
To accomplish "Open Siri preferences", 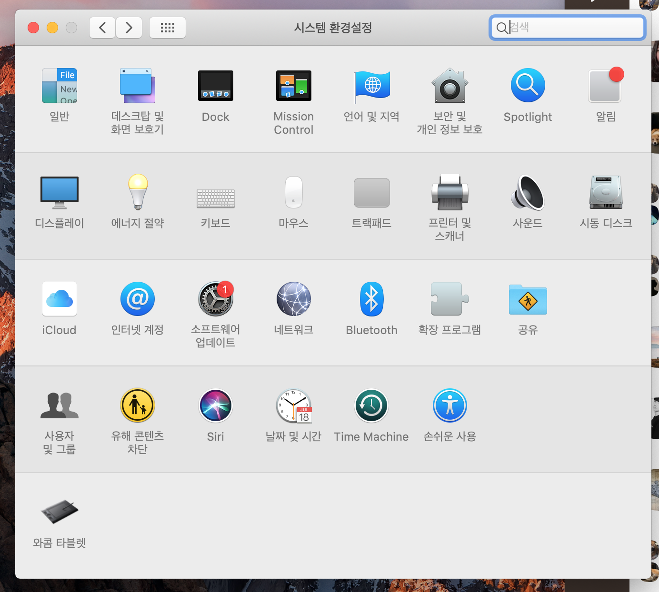I will tap(216, 405).
